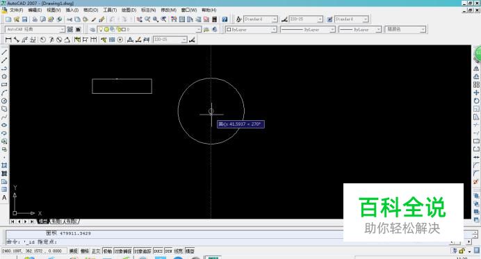481x259 pixels.
Task: Click the Cut scissors icon
Action: [x=70, y=19]
